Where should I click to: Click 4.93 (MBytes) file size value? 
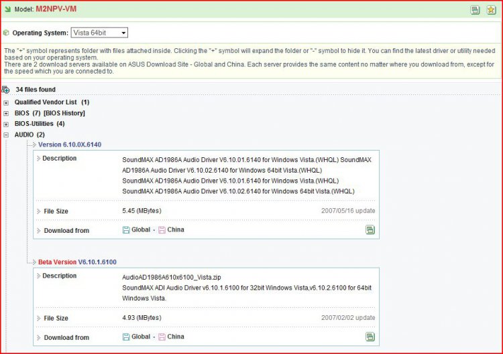point(142,318)
